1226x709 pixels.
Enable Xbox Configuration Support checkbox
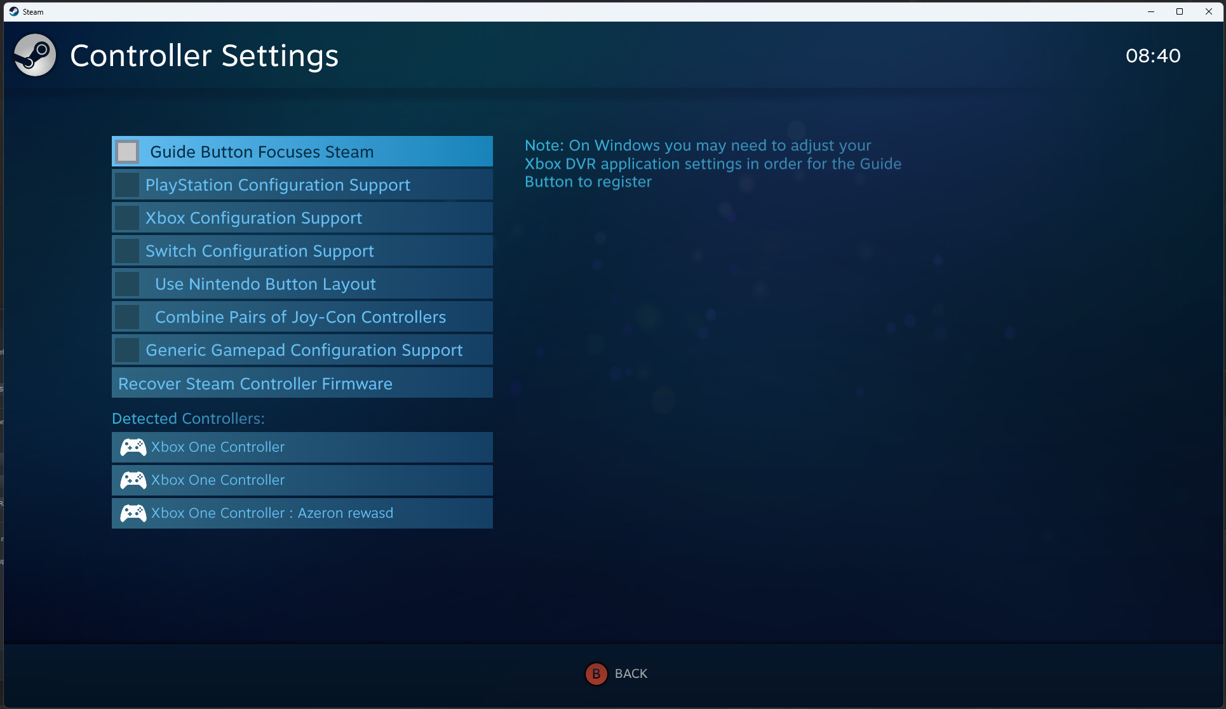(128, 218)
